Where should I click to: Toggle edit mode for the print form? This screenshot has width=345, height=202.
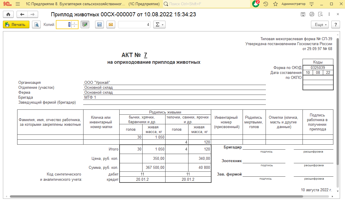click(85, 25)
